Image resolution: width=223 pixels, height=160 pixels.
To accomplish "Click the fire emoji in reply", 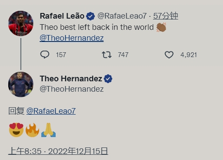I will (x=32, y=130).
